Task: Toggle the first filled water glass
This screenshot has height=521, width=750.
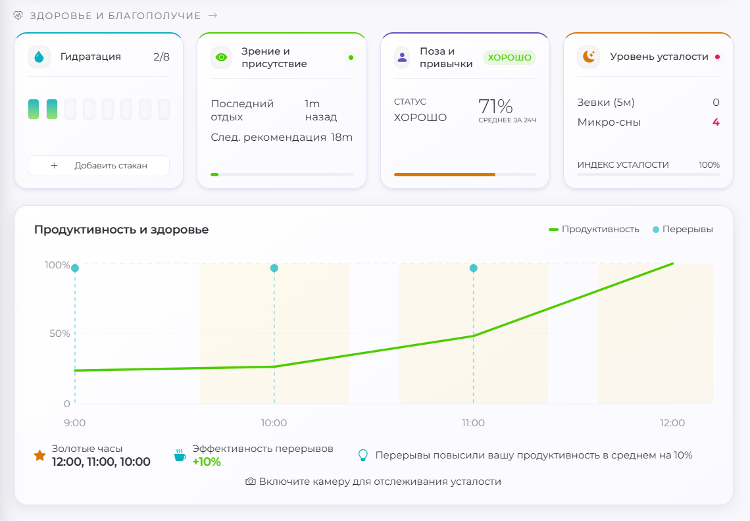Action: coord(34,109)
